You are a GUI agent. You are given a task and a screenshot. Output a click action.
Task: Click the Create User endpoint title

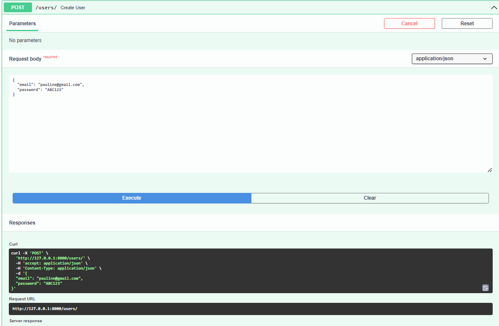(x=72, y=7)
